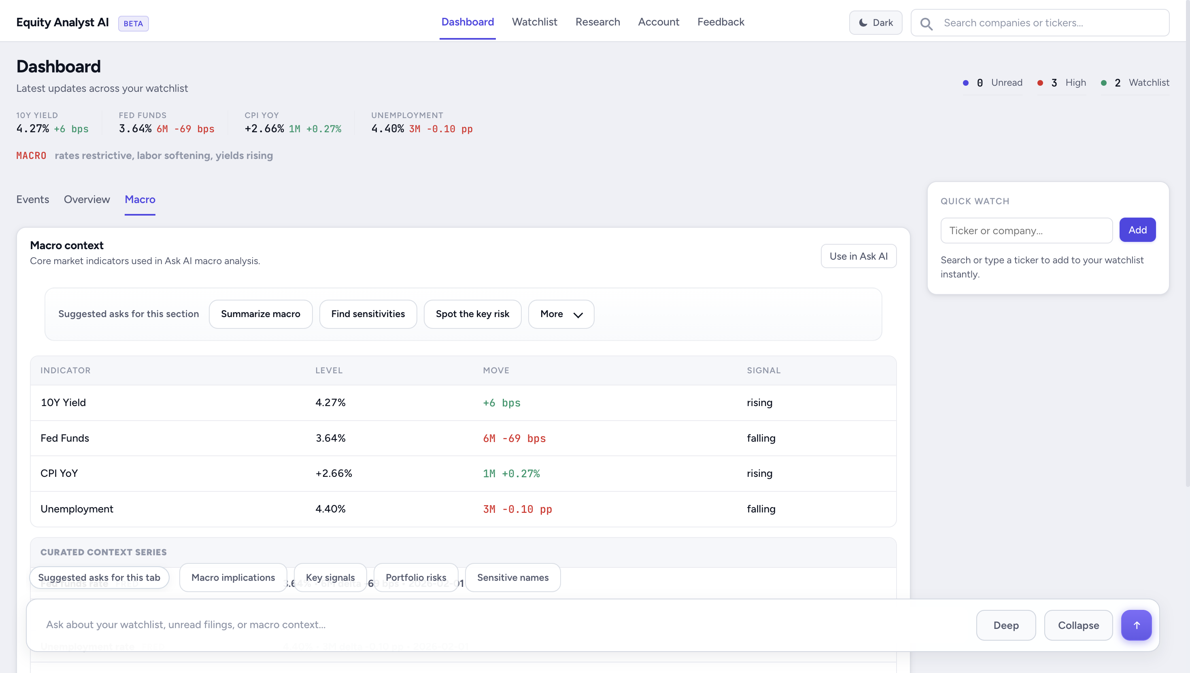Select the Events tab
Screen dimensions: 1190x673
tap(32, 199)
